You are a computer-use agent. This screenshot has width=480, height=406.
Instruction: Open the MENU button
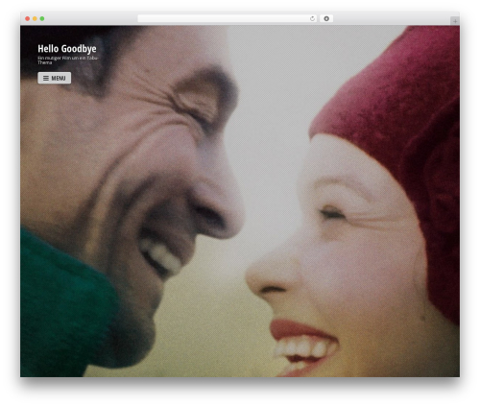(55, 78)
